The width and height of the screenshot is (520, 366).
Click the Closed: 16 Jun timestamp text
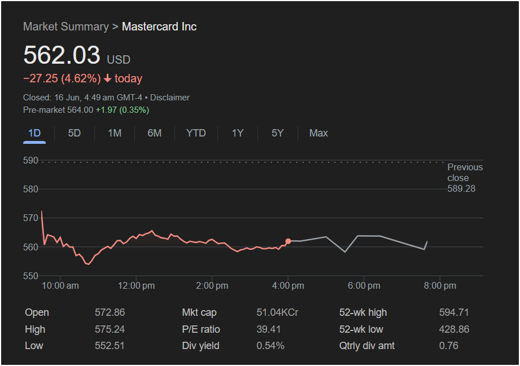click(x=82, y=98)
